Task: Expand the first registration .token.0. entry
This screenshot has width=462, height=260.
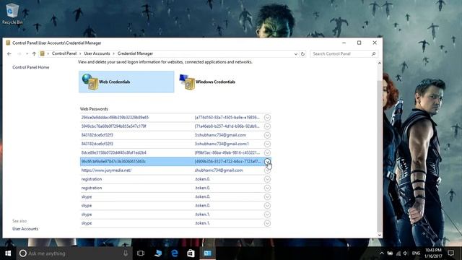Action: (267, 179)
